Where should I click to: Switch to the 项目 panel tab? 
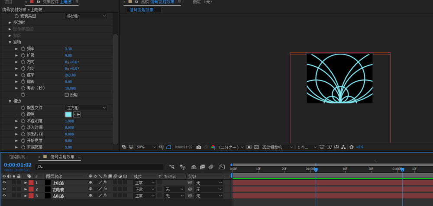8,2
